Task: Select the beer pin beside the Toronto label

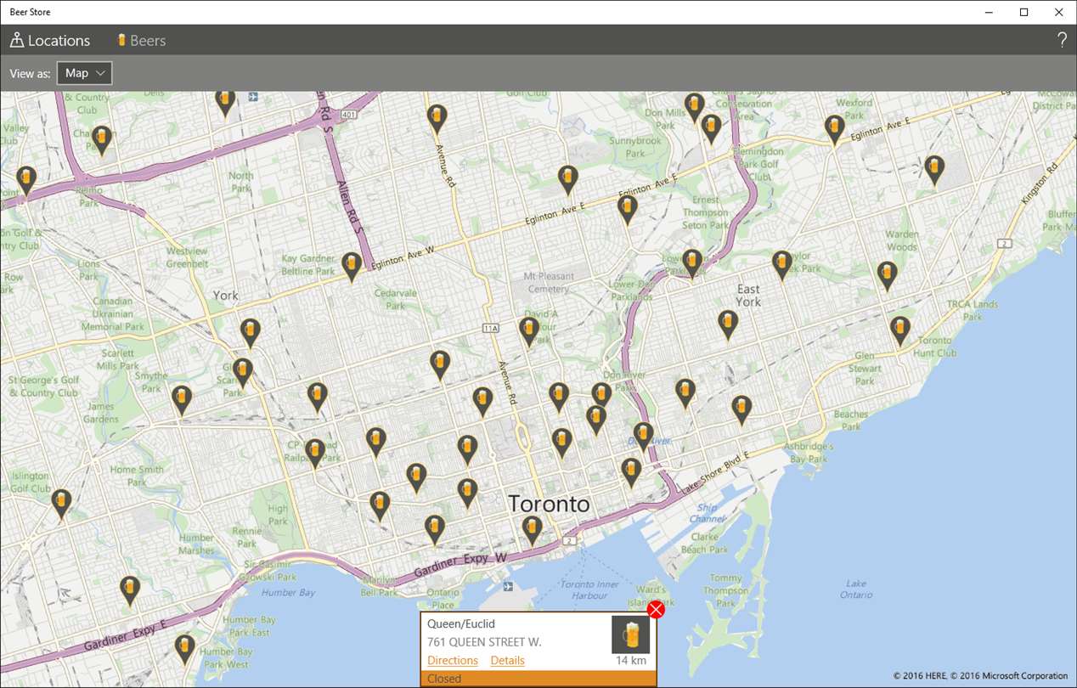Action: (532, 530)
